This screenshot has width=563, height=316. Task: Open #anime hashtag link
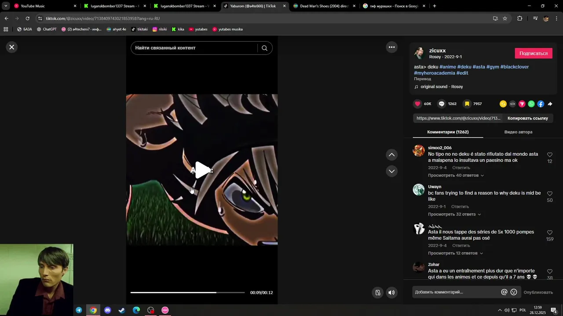pyautogui.click(x=447, y=67)
